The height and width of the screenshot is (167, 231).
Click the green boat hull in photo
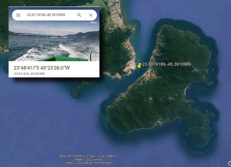63,59
